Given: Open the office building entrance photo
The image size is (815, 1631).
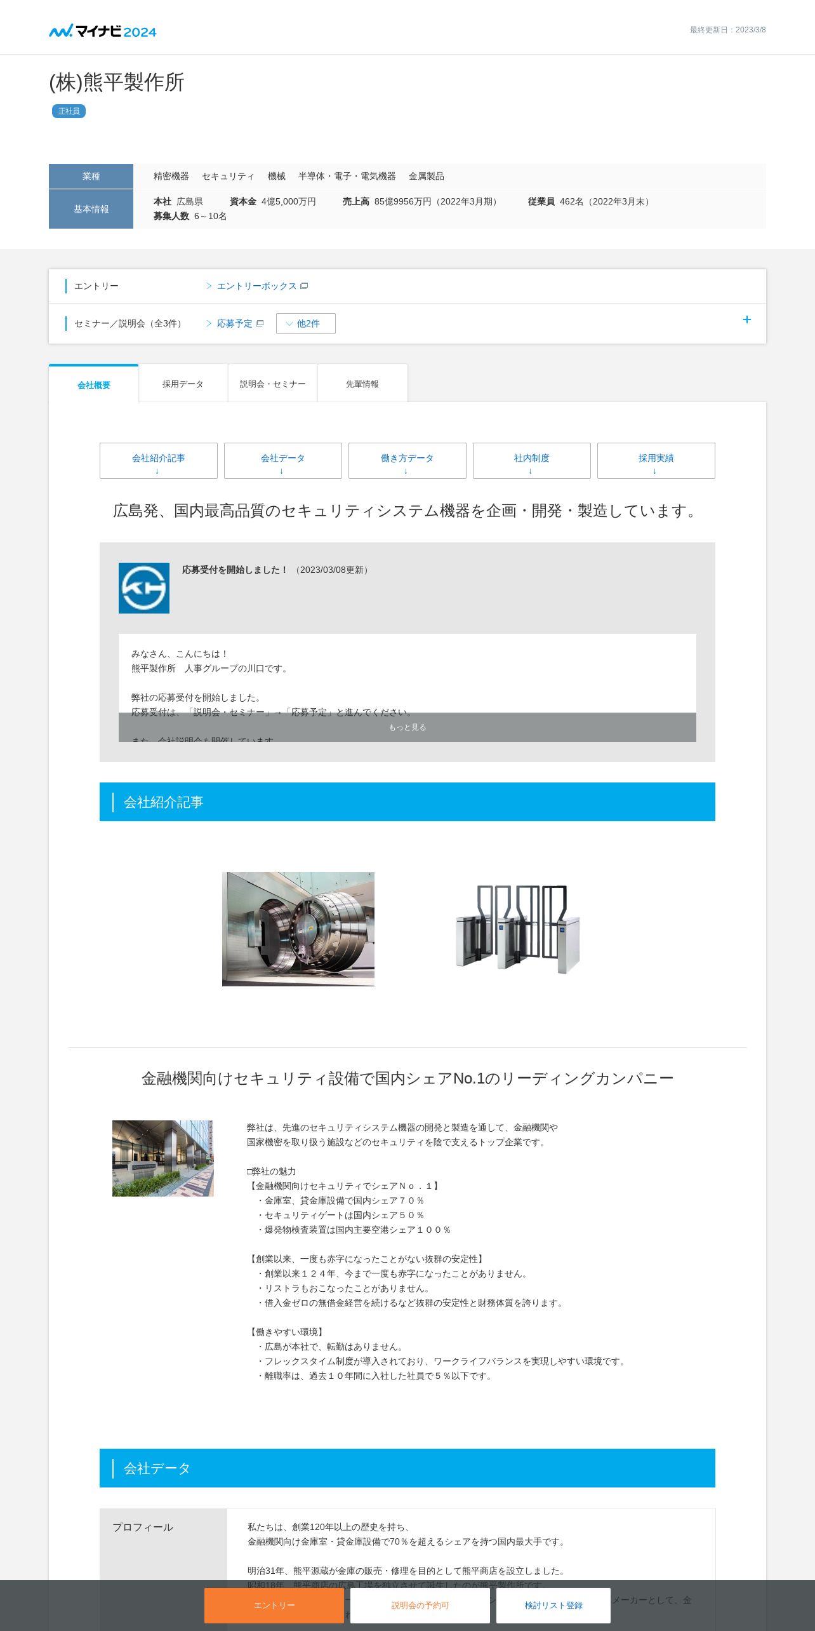Looking at the screenshot, I should point(163,1158).
